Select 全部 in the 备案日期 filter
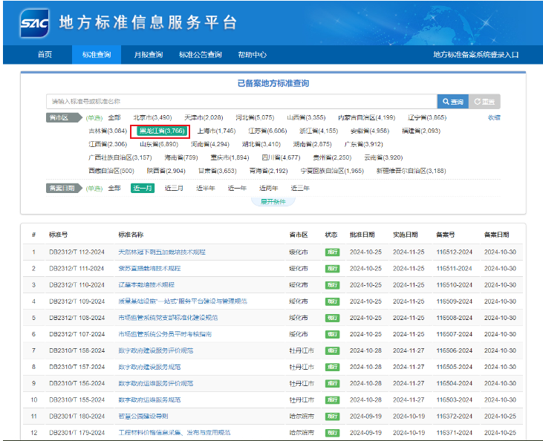 114,189
